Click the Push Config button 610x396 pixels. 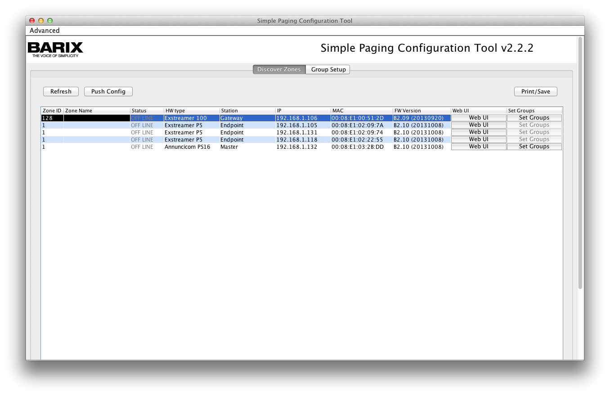(x=108, y=92)
